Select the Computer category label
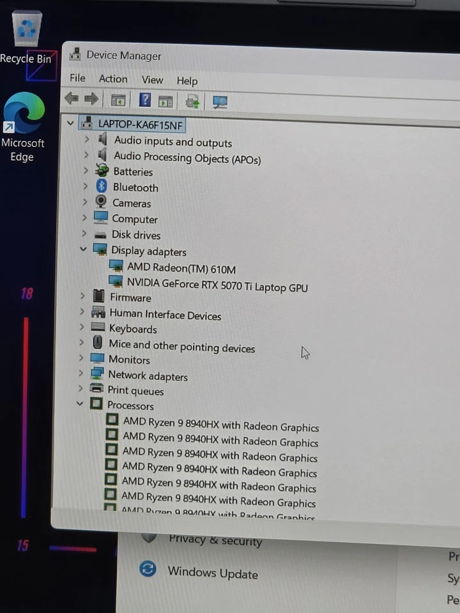 (135, 219)
